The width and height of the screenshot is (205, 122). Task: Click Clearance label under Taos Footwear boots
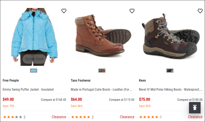127,117
